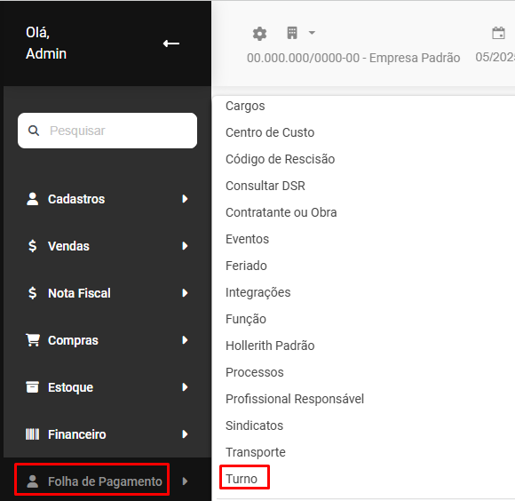Collapse sidebar with the left arrow icon
This screenshot has width=515, height=501.
point(171,44)
